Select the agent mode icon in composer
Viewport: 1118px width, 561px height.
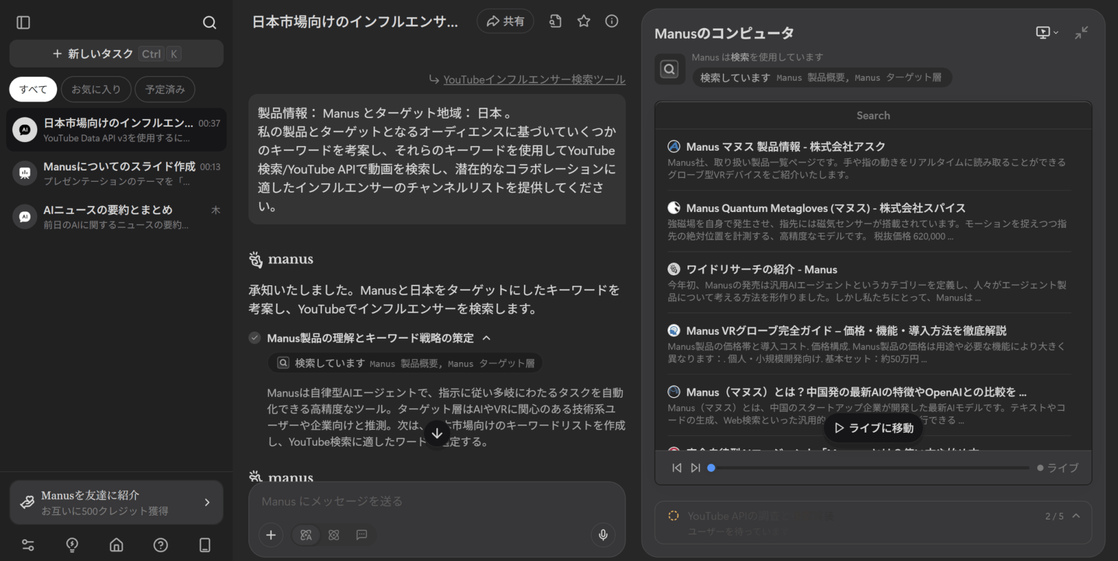[306, 535]
